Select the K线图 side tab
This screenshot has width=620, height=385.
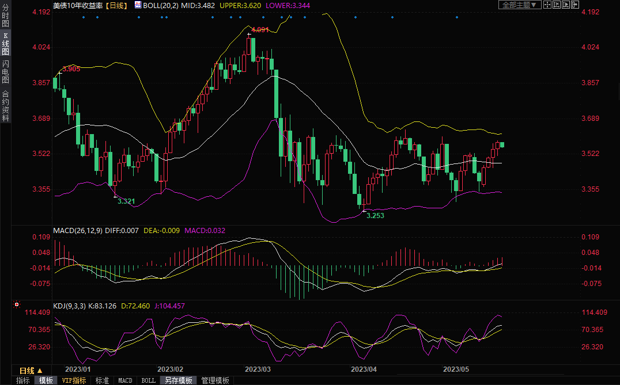5,44
